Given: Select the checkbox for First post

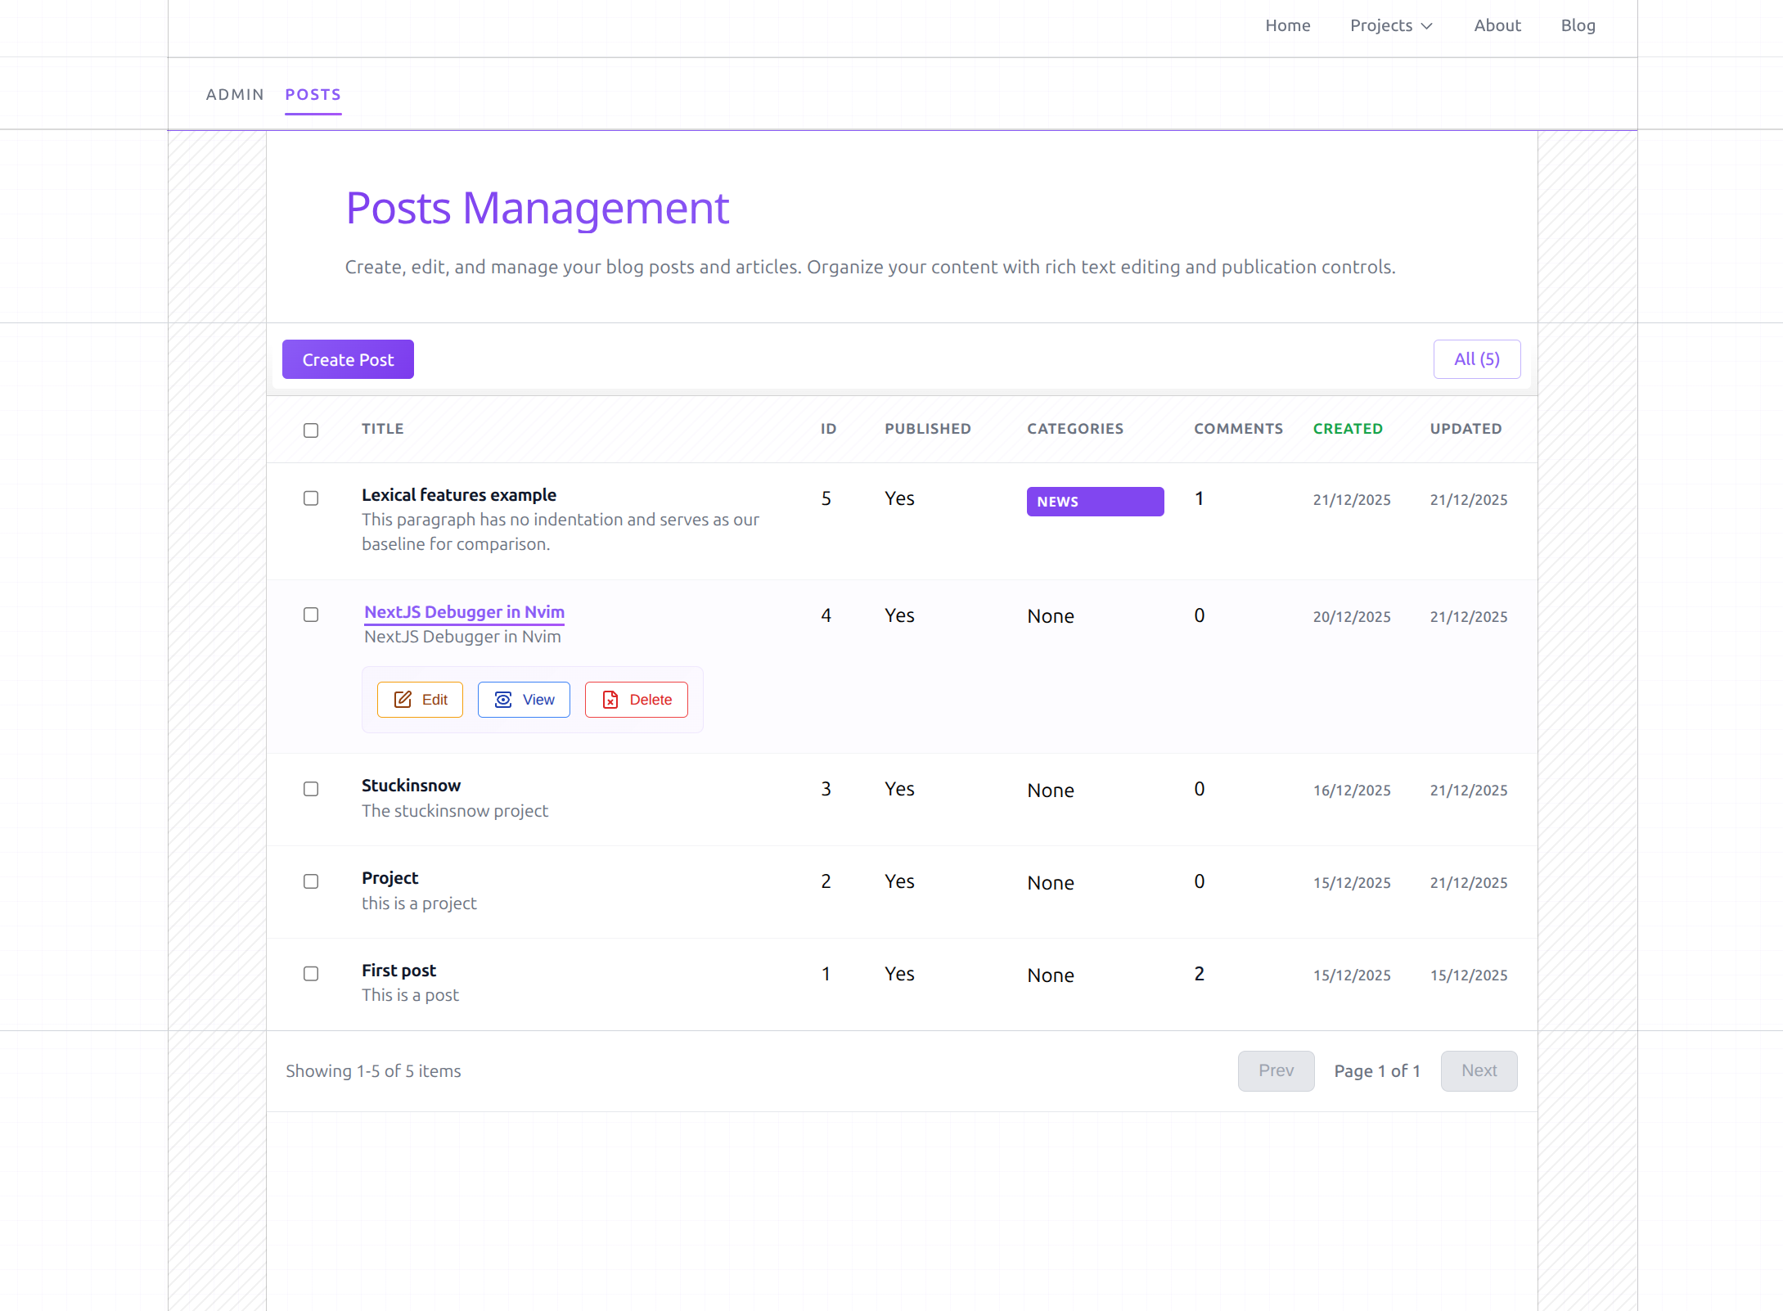Looking at the screenshot, I should point(310,974).
